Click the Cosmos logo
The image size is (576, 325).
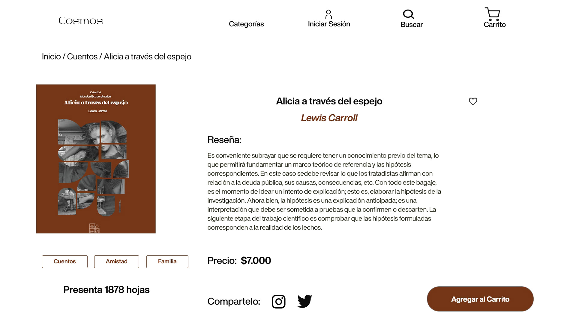(81, 21)
